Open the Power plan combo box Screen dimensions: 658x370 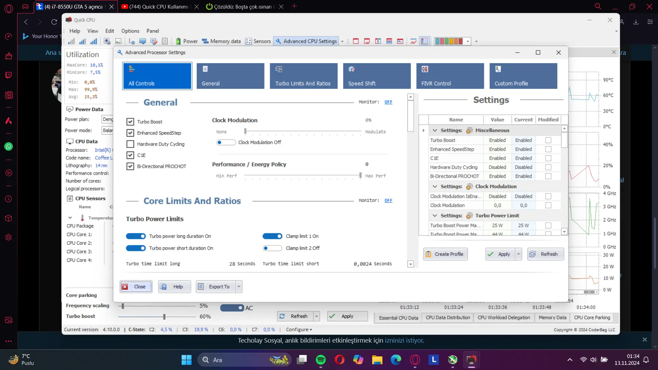(108, 119)
